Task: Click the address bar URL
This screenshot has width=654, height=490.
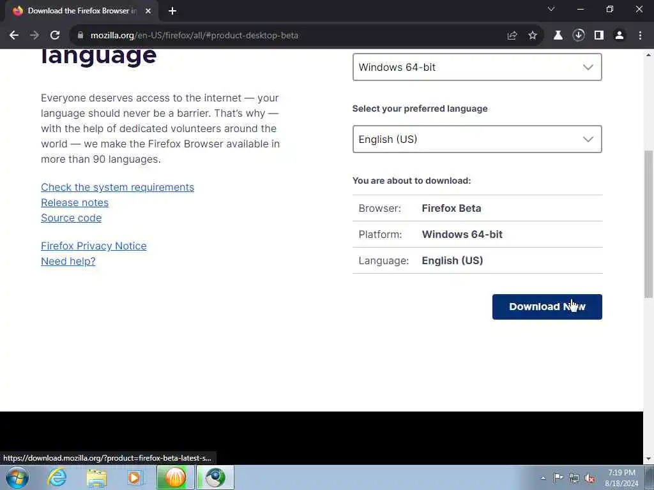Action: [194, 36]
